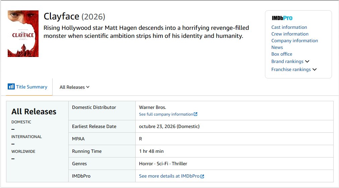339x188 pixels.
Task: Click the All Releases summary heading
Action: point(34,112)
